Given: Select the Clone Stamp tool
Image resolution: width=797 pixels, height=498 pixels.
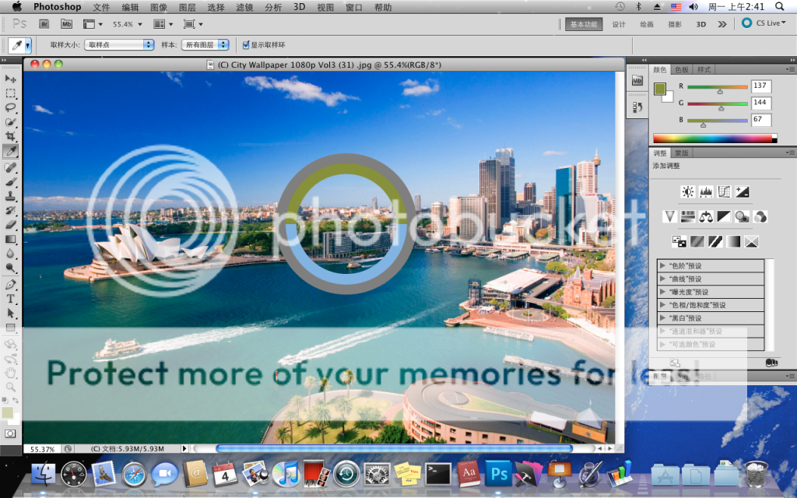Looking at the screenshot, I should (10, 195).
